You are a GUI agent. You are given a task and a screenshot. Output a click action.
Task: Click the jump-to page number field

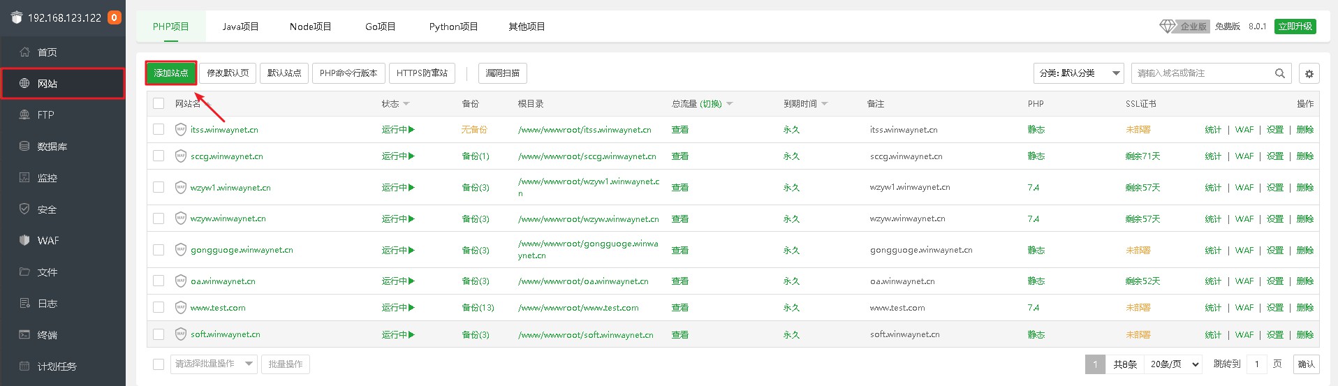tap(1257, 364)
